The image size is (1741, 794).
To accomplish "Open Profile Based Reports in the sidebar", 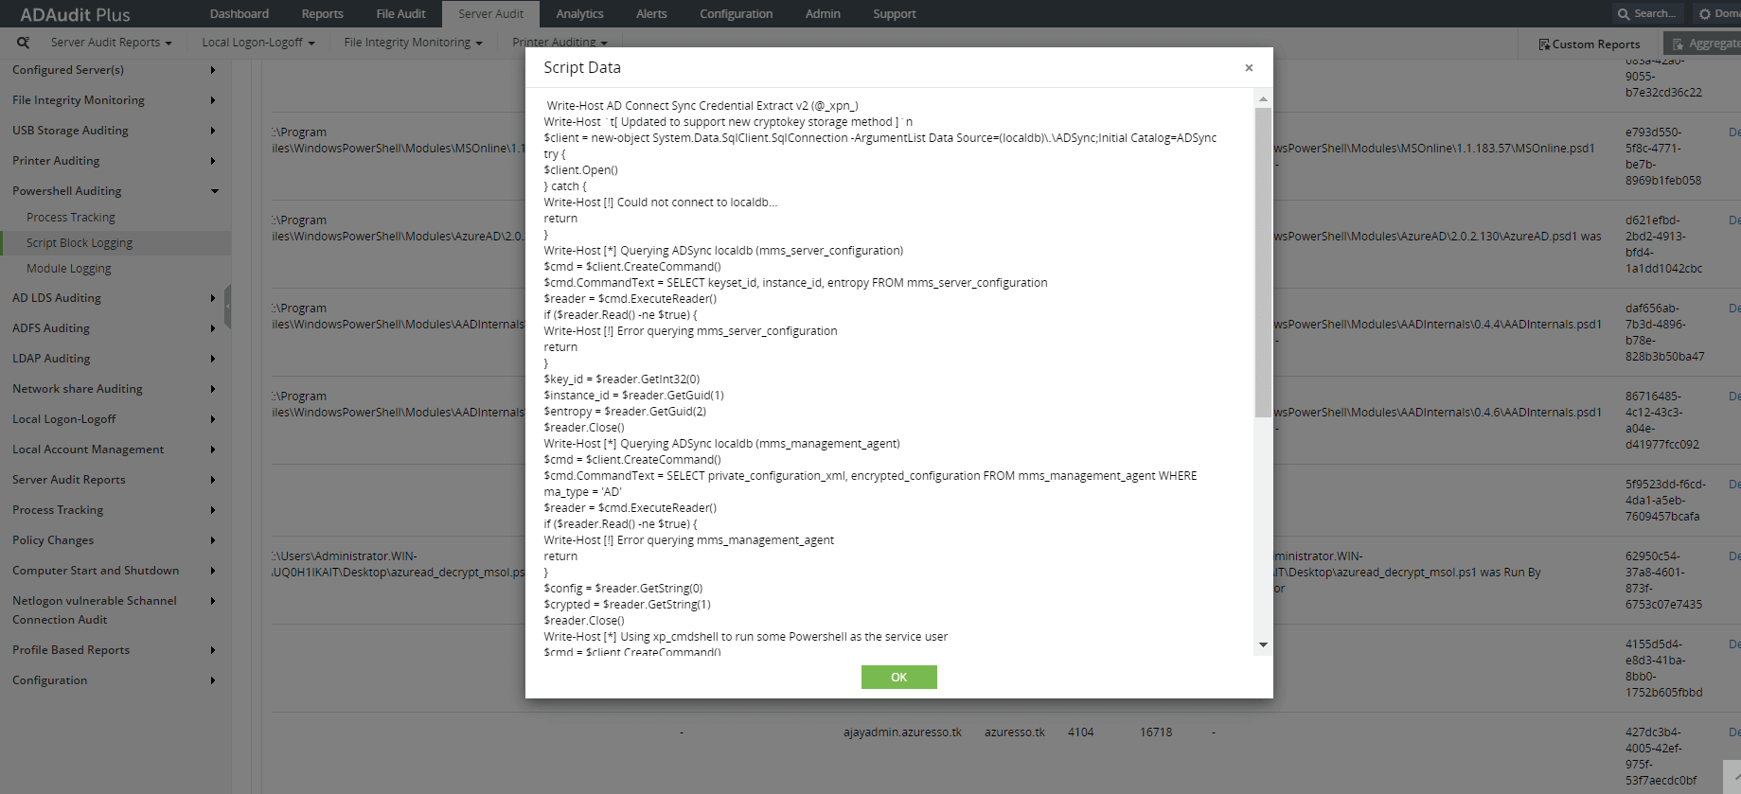I will (x=71, y=650).
